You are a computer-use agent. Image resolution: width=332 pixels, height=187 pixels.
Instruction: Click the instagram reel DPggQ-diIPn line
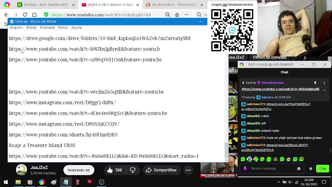click(62, 103)
